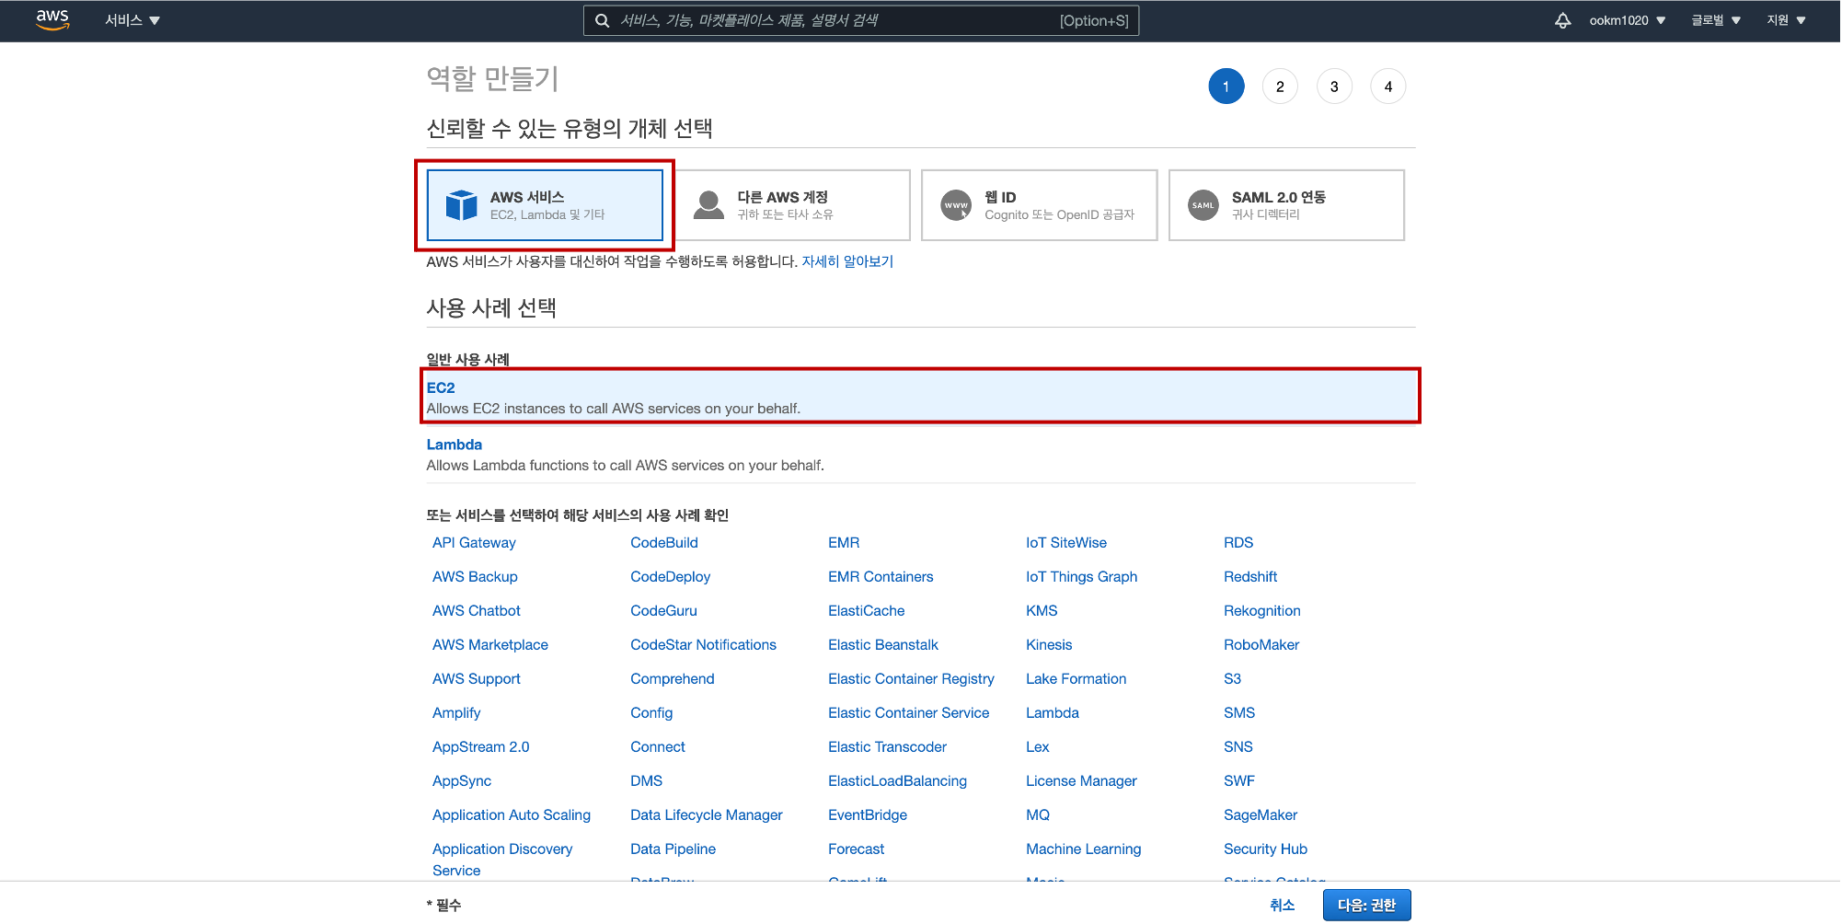Select Redshift service
1842x924 pixels.
click(x=1250, y=577)
